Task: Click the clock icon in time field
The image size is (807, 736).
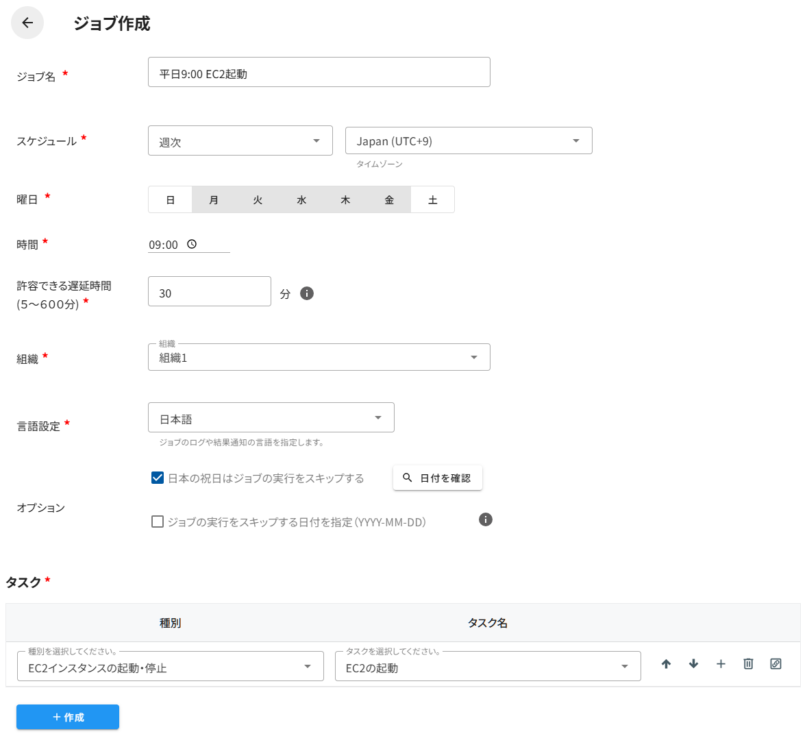Action: (x=192, y=244)
